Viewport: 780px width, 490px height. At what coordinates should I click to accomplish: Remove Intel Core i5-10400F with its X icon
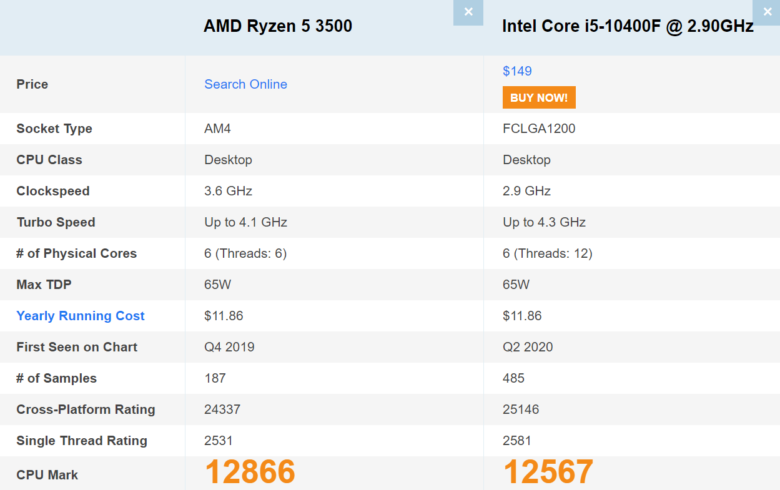click(x=766, y=12)
